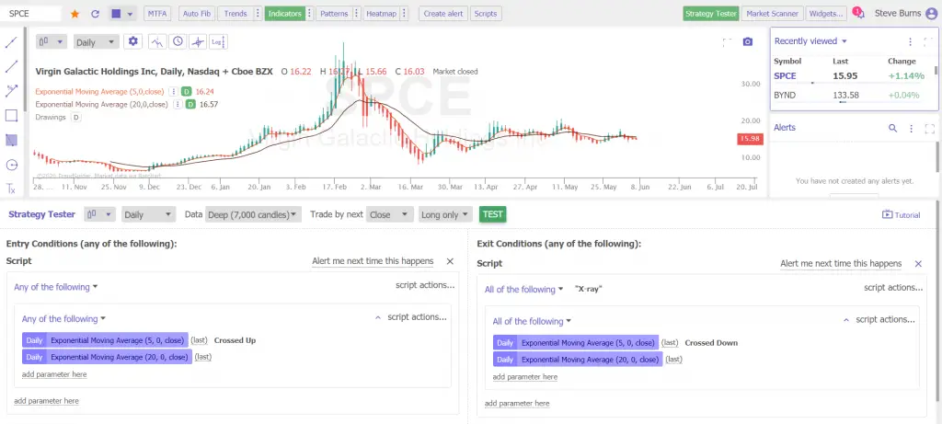This screenshot has width=942, height=424.
Task: Open three-dot options for EMA (5,0,close)
Action: [x=173, y=91]
